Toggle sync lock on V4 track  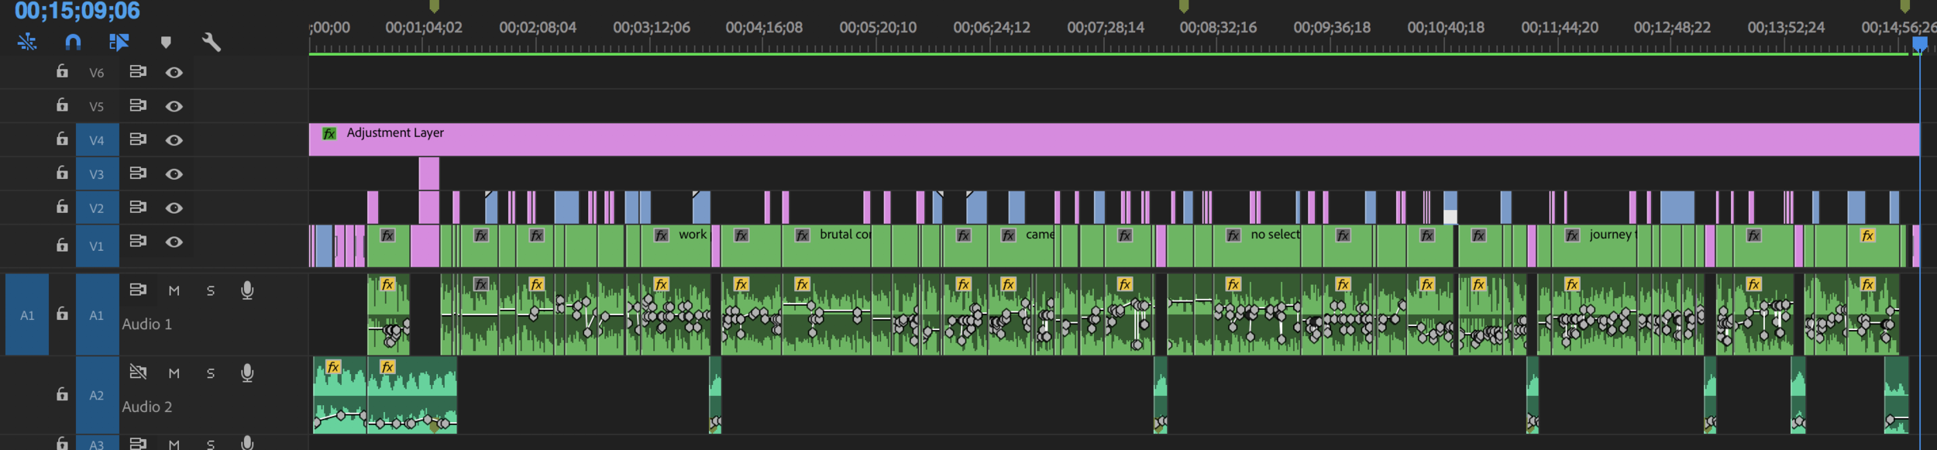138,139
